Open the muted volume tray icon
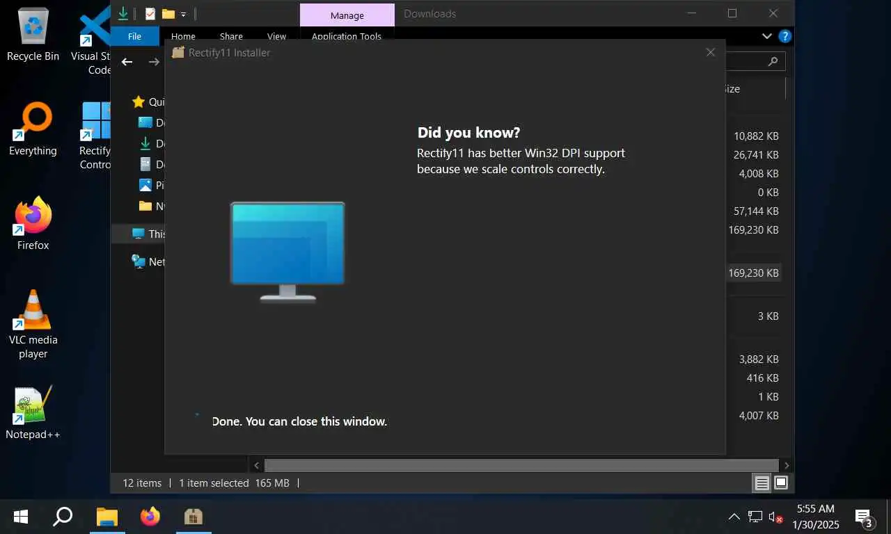This screenshot has width=891, height=534. coord(776,517)
